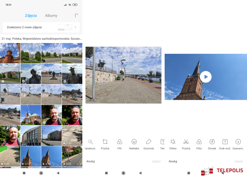Open the red brick tower photo thumbnail
Image resolution: width=247 pixels, height=178 pixels.
[10, 53]
